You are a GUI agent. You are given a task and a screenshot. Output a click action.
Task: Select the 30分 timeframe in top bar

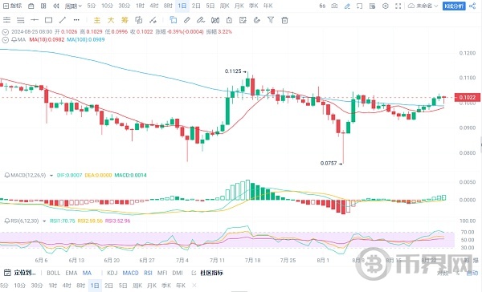pyautogui.click(x=125, y=6)
